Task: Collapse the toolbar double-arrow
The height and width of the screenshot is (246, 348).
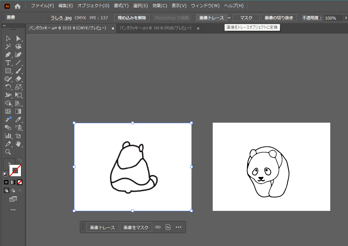Action: [4, 26]
